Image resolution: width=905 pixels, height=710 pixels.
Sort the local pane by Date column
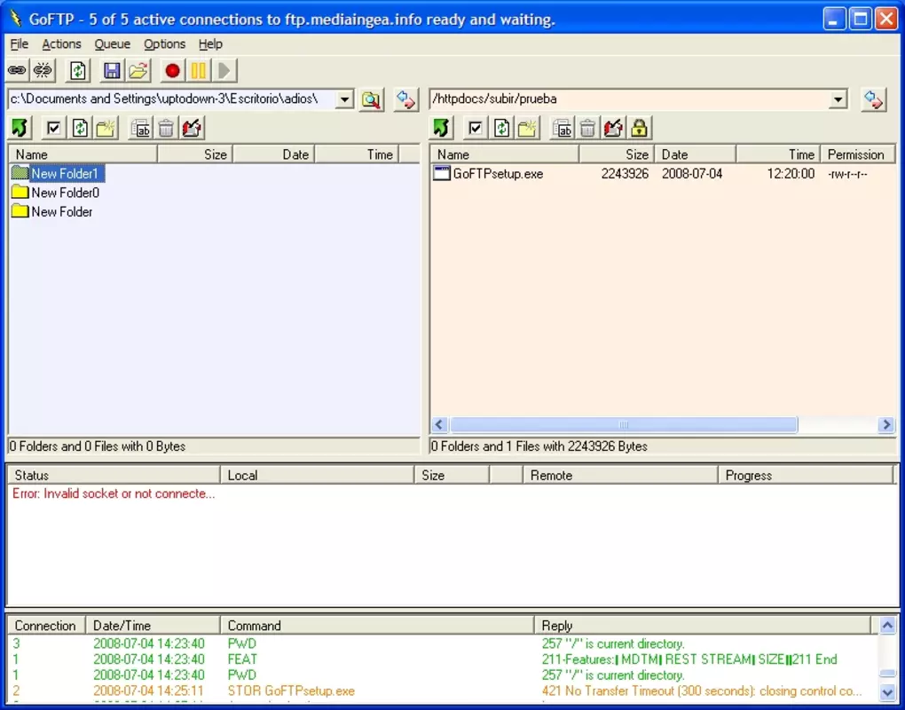point(274,154)
